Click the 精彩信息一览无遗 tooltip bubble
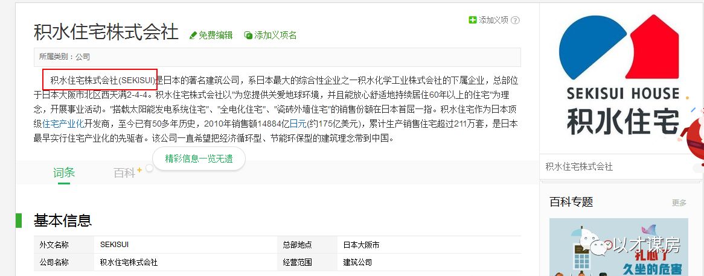 (199, 158)
